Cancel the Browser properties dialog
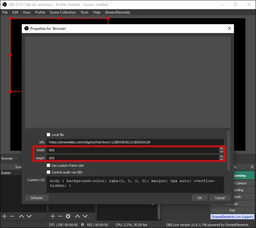Viewport: 256px width, 228px height. (220, 198)
